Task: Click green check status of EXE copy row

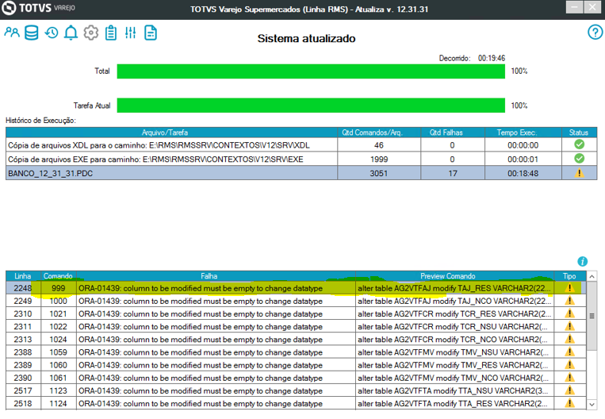Action: point(579,159)
